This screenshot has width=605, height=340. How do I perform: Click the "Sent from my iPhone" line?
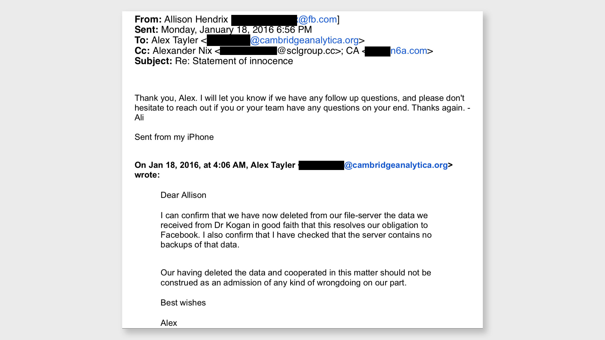(x=174, y=137)
